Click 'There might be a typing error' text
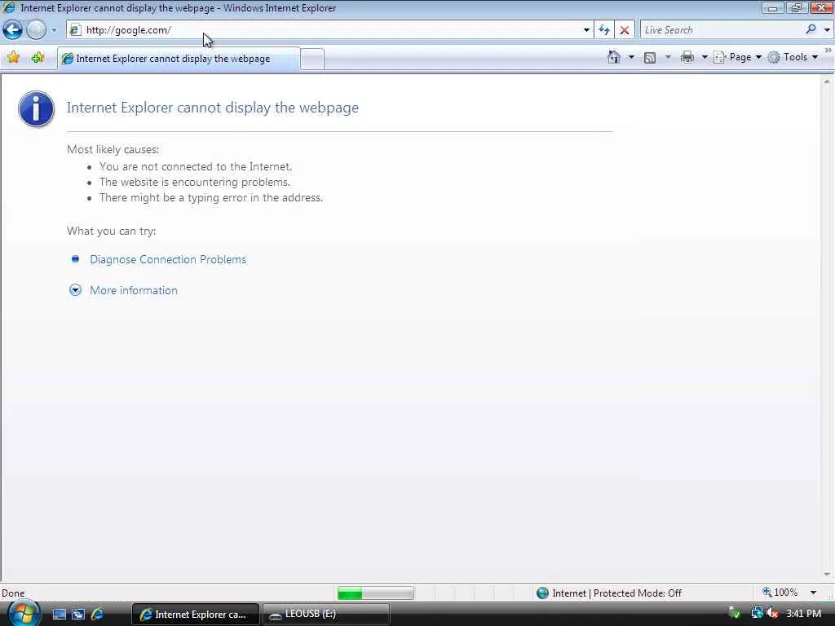Viewport: 835px width, 626px height. pyautogui.click(x=211, y=197)
